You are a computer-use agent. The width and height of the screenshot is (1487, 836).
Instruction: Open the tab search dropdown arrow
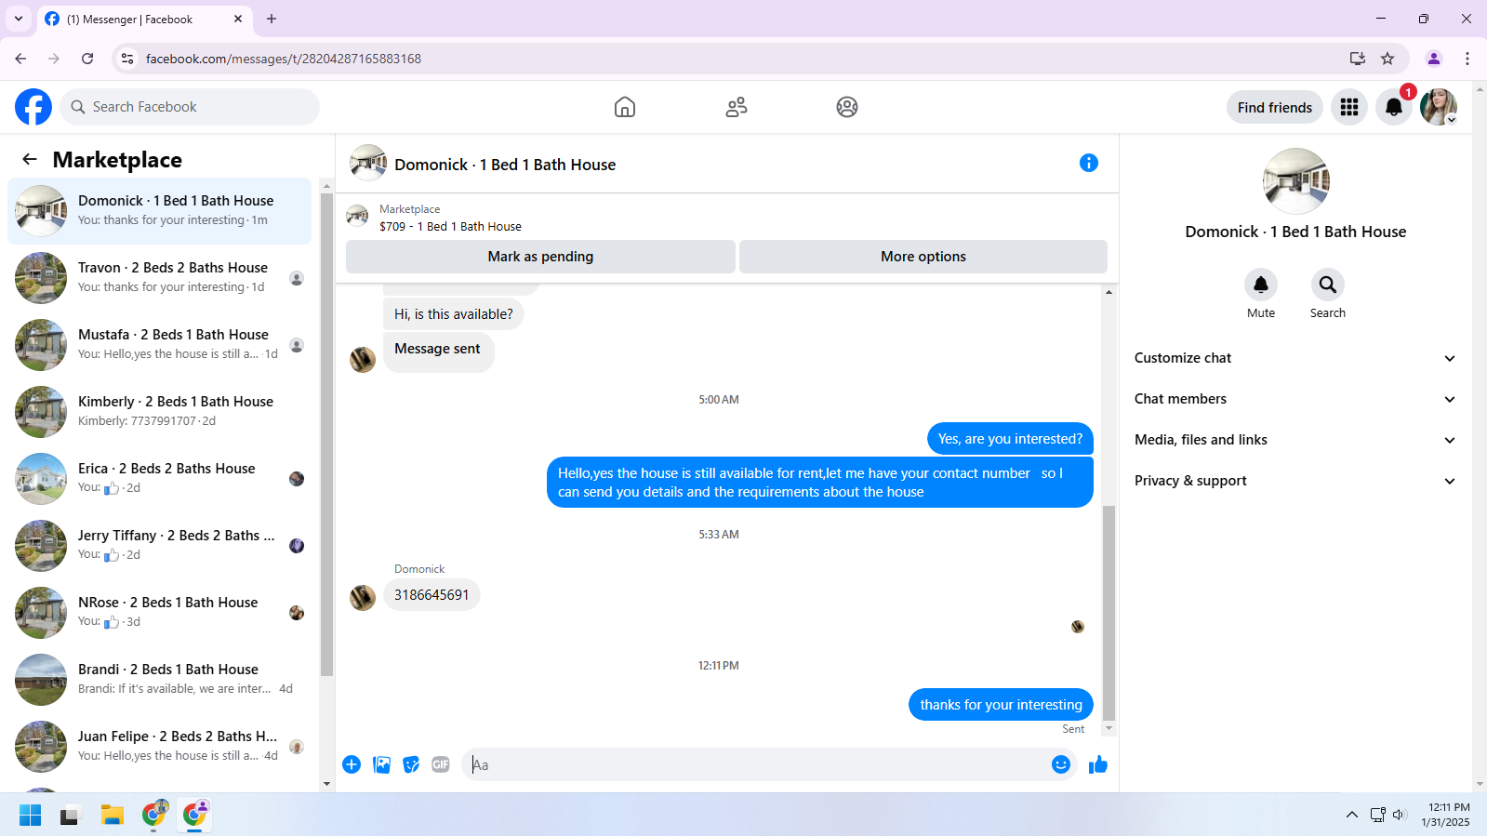(19, 19)
